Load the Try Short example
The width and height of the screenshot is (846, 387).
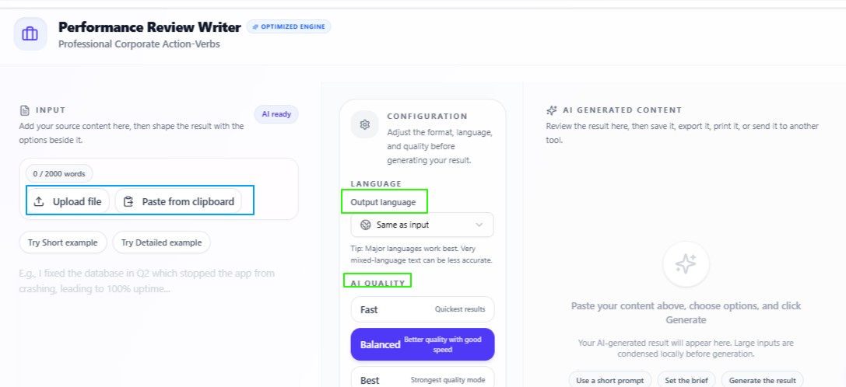pos(63,242)
